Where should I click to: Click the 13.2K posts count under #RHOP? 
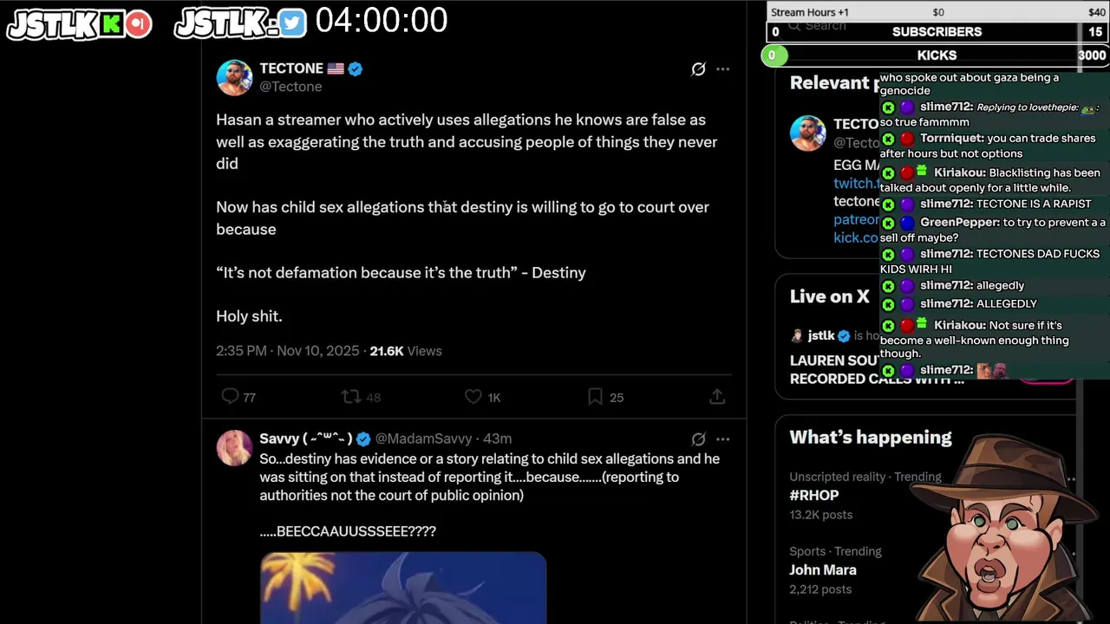point(820,515)
